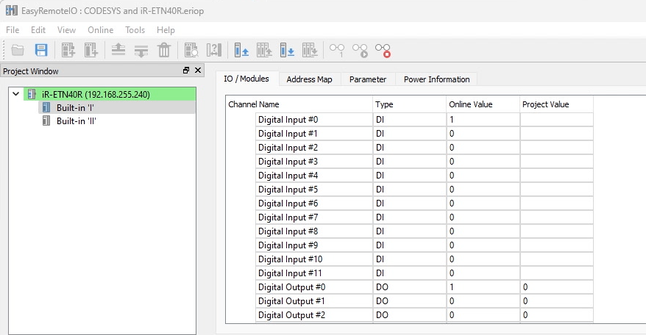Select iR-ETN40R (192.168.255.240) in tree
The image size is (646, 335).
96,94
